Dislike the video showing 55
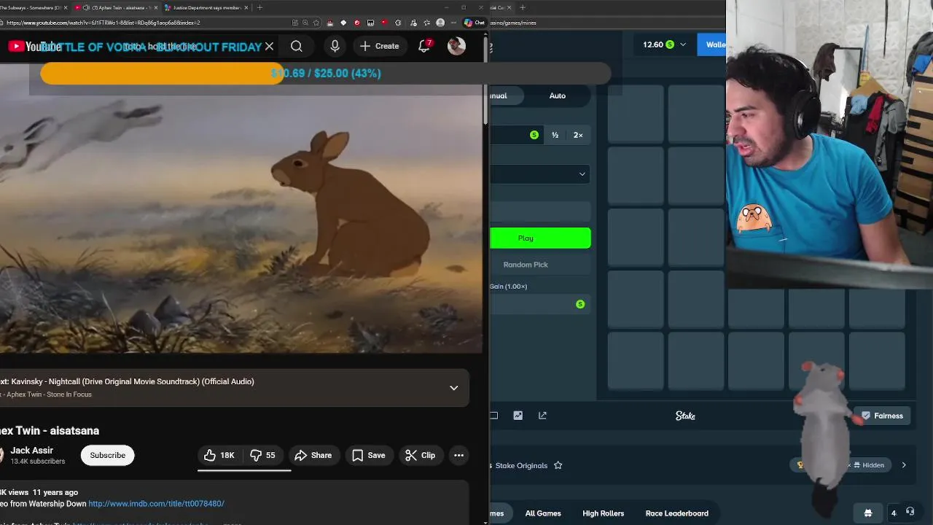 click(263, 455)
